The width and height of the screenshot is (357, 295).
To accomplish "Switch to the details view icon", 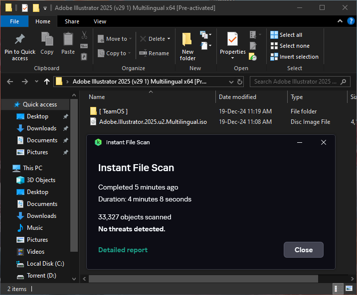I will (x=338, y=289).
